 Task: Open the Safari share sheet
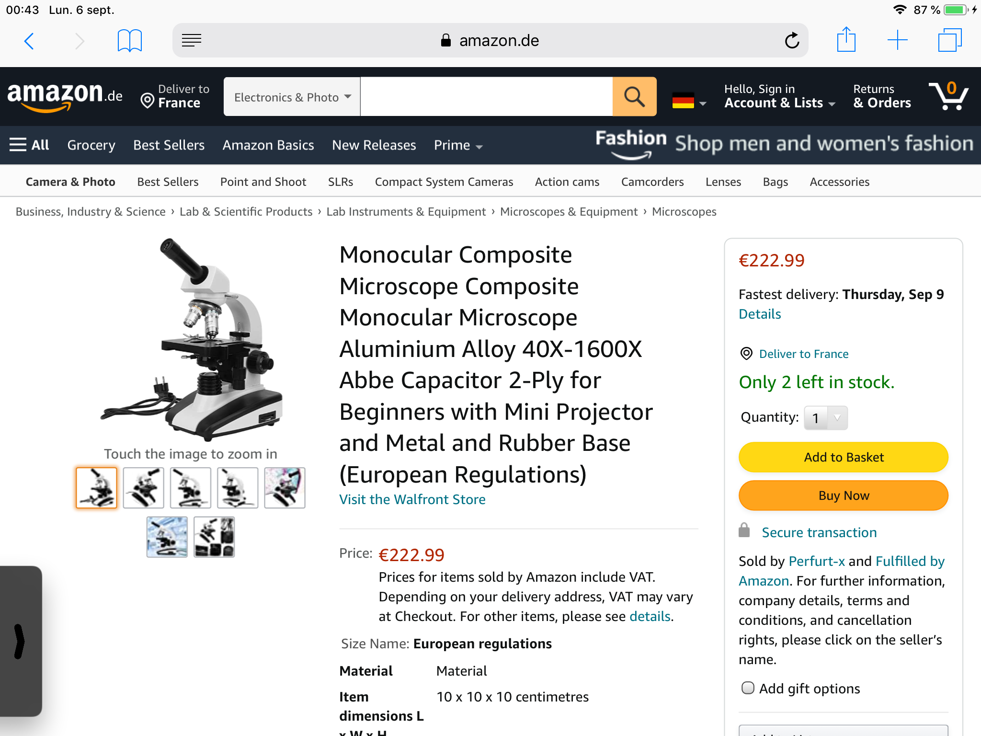846,40
